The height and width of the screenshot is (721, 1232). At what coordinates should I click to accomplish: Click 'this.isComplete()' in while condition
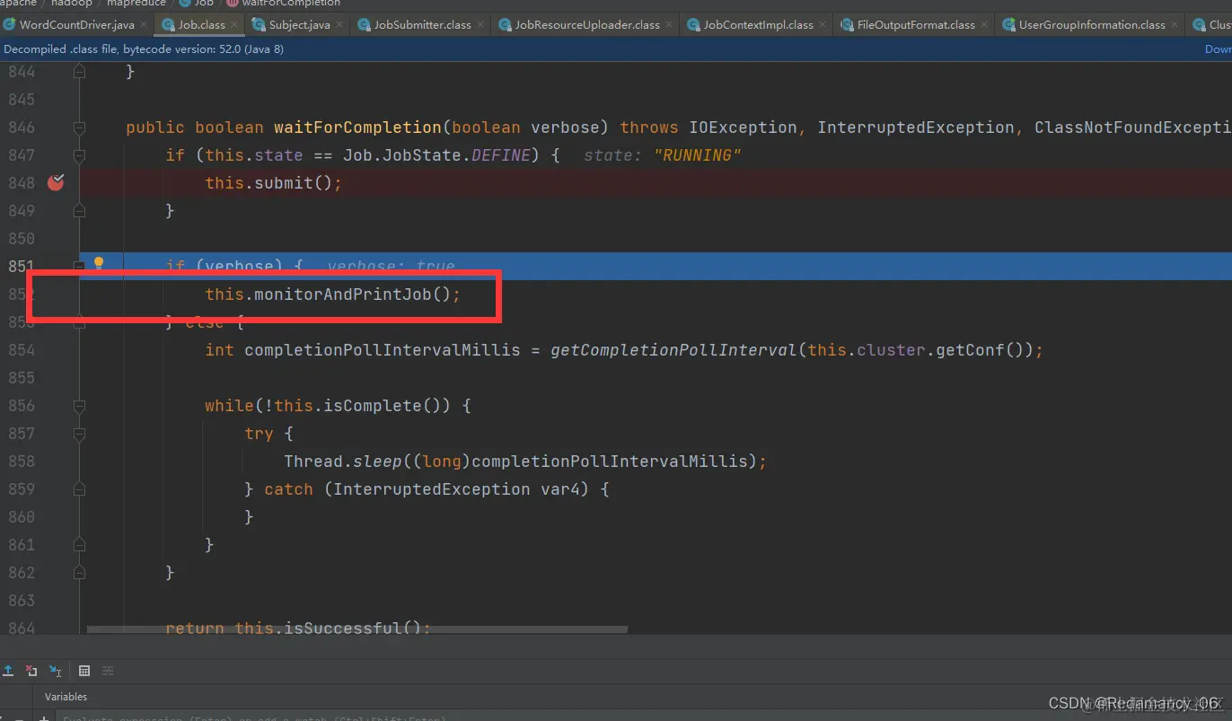(x=361, y=406)
